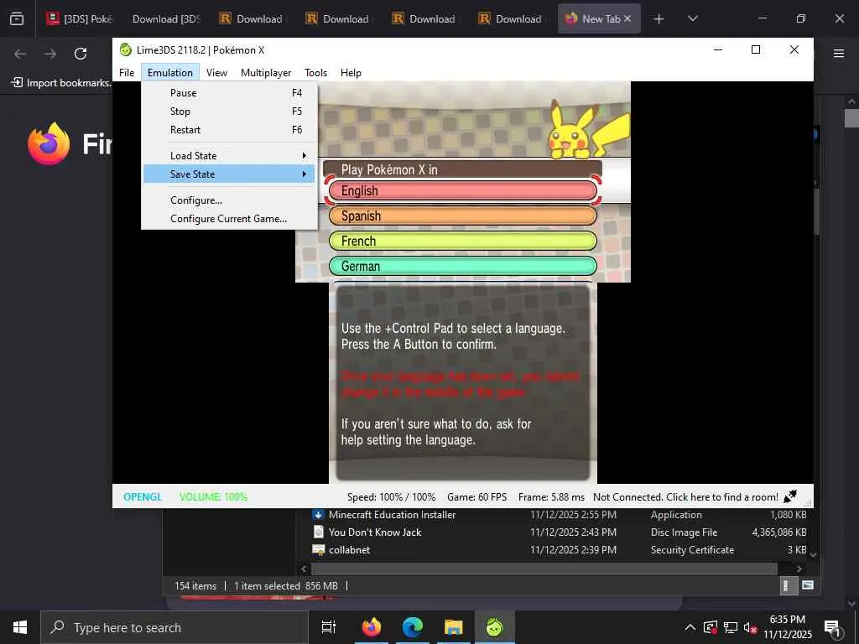Click the multiplayer connection plug icon
Screen dimensions: 859x644
[x=790, y=496]
